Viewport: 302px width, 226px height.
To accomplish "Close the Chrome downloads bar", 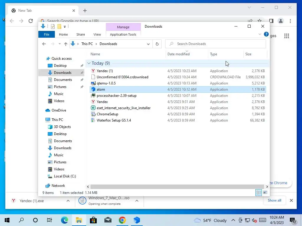I will 291,200.
